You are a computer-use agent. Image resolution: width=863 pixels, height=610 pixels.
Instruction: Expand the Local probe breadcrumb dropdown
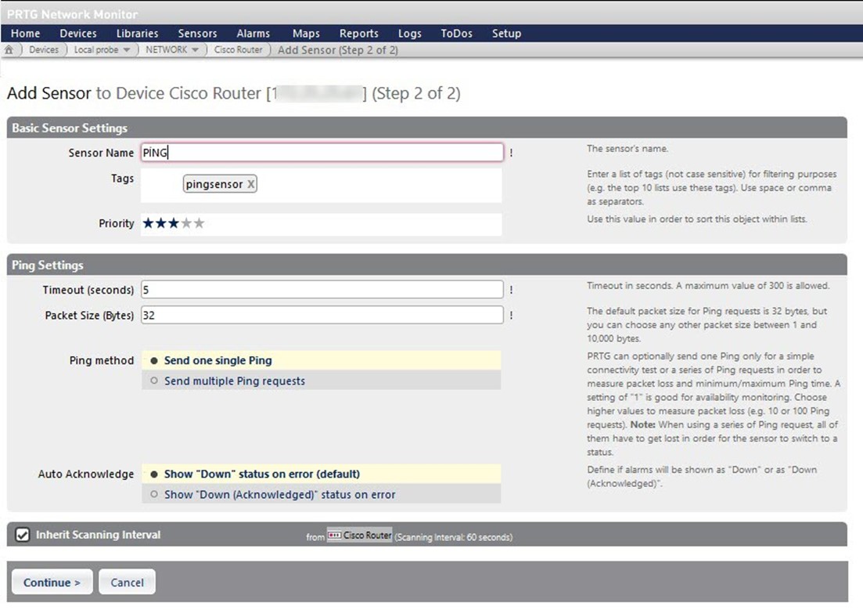127,49
